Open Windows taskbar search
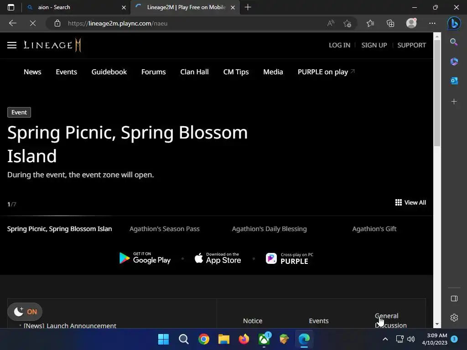 click(183, 339)
